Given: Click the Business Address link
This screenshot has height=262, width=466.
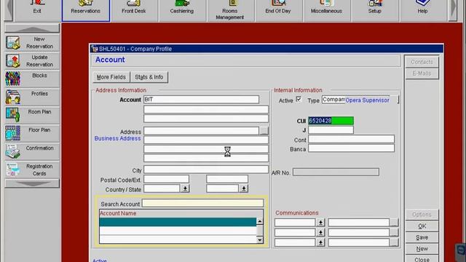Looking at the screenshot, I should coord(117,138).
